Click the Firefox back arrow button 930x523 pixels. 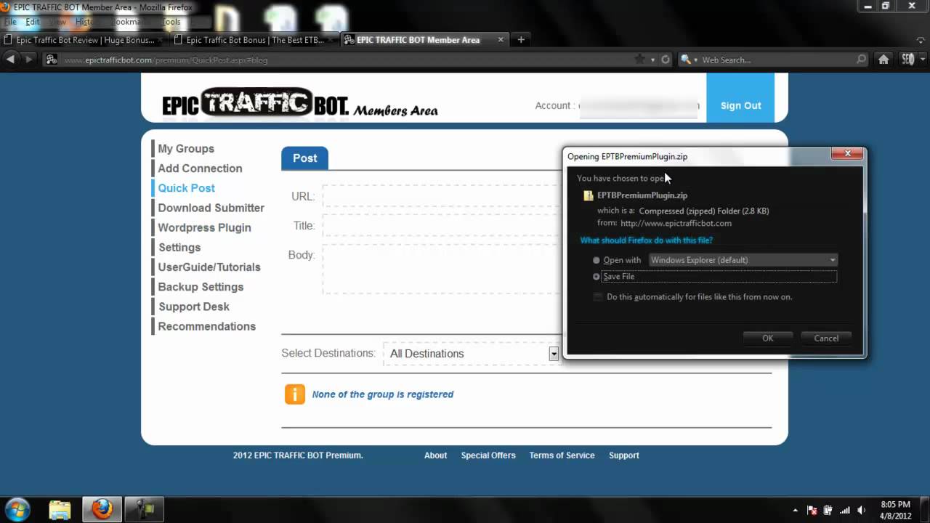point(10,60)
